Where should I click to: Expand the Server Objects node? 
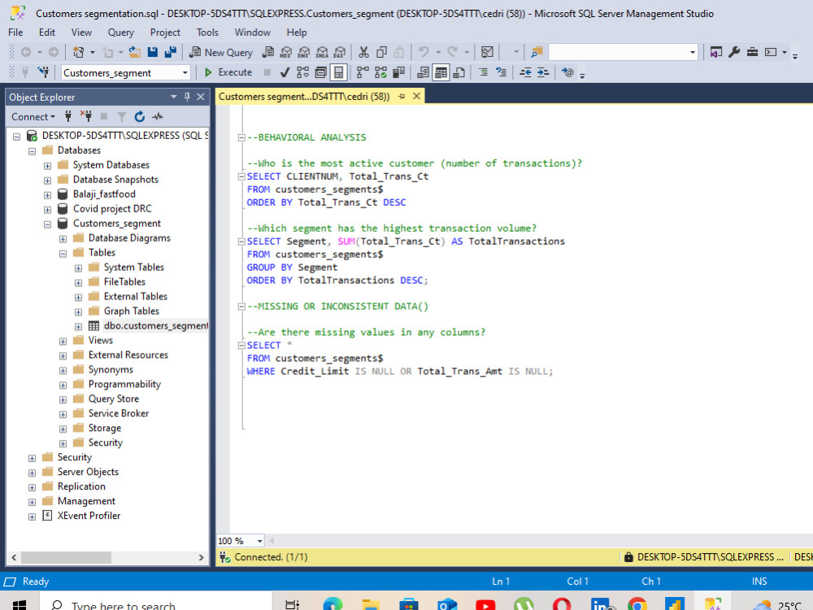tap(32, 473)
